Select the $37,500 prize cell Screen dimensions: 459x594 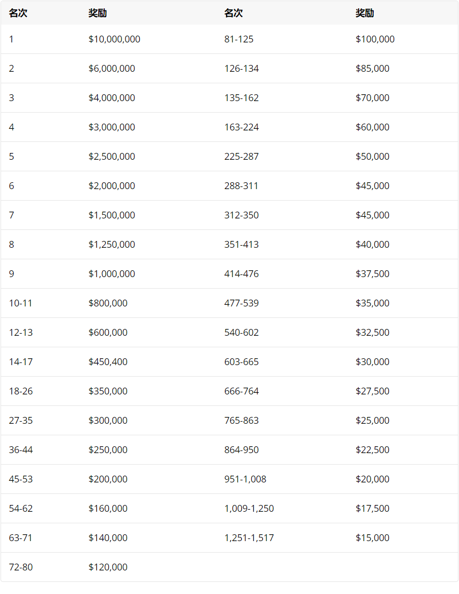(372, 274)
